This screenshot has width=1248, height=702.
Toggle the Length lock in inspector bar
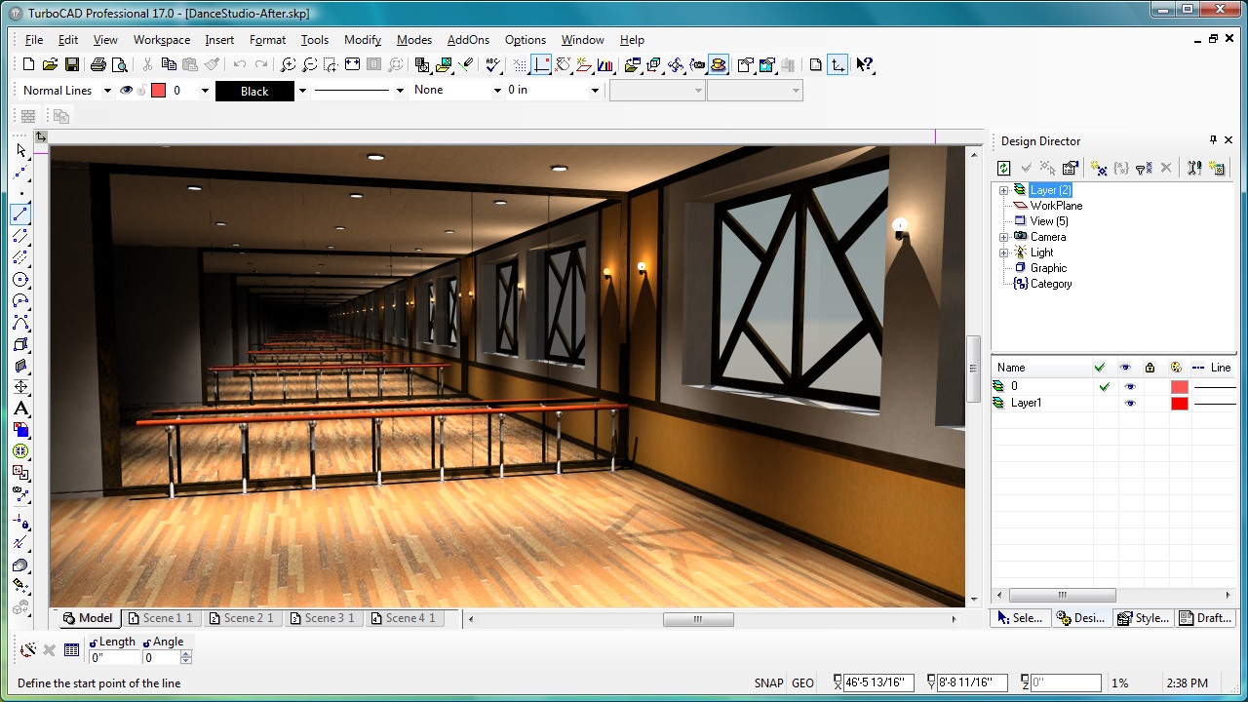click(94, 642)
